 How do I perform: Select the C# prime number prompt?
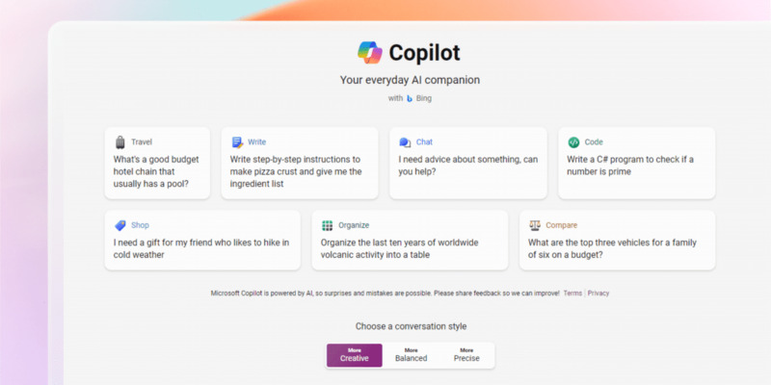(637, 163)
